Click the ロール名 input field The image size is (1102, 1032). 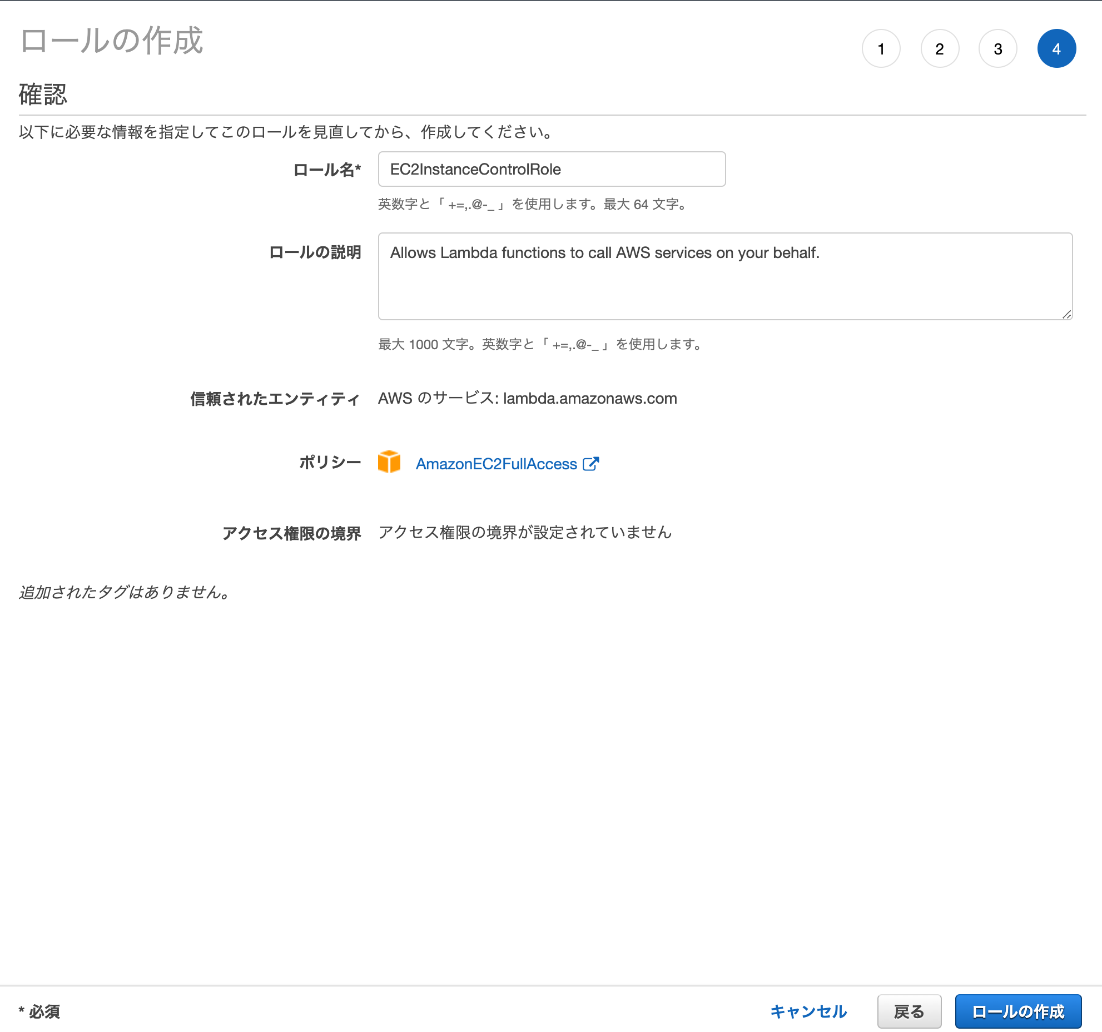552,169
